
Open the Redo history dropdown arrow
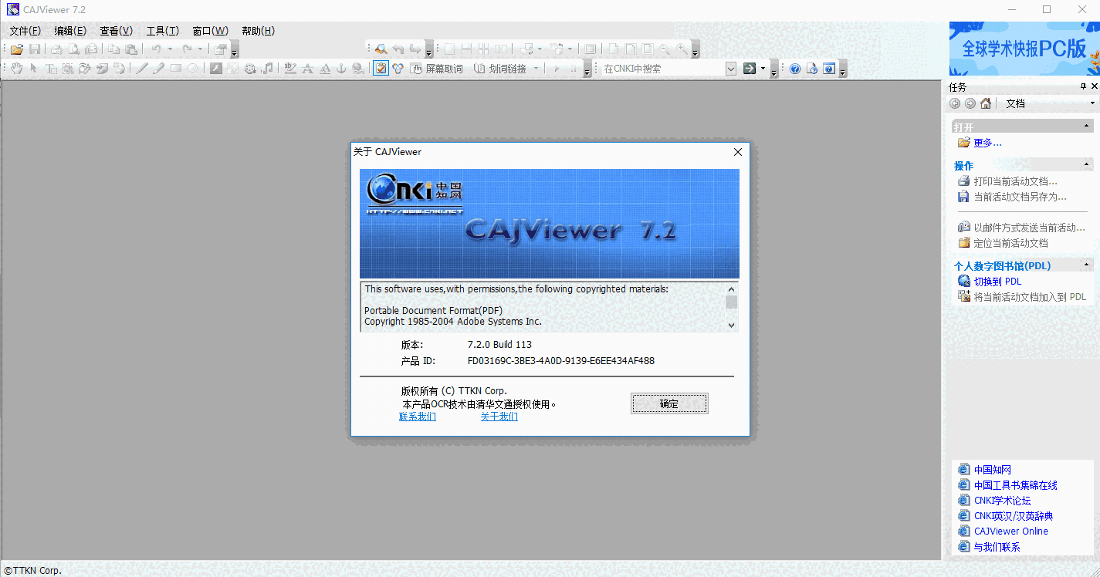(x=200, y=49)
